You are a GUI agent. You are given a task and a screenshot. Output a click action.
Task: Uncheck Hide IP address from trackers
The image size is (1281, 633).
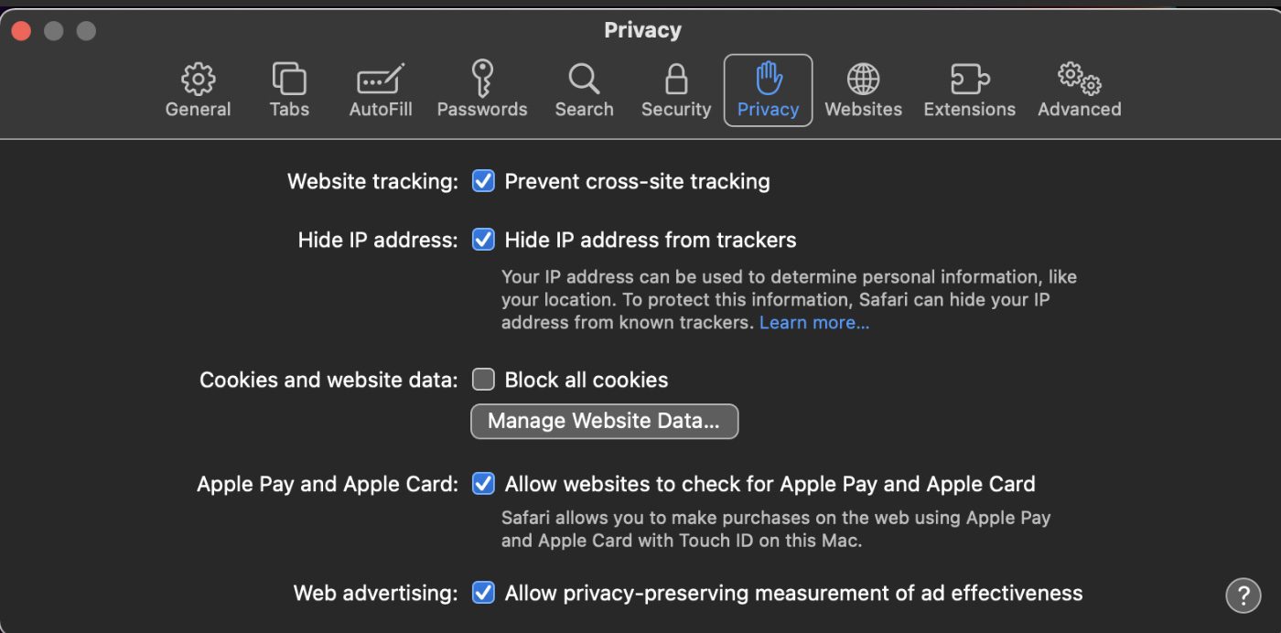pyautogui.click(x=483, y=240)
